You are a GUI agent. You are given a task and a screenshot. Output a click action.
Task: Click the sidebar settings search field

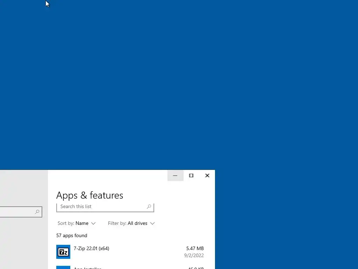click(x=21, y=212)
